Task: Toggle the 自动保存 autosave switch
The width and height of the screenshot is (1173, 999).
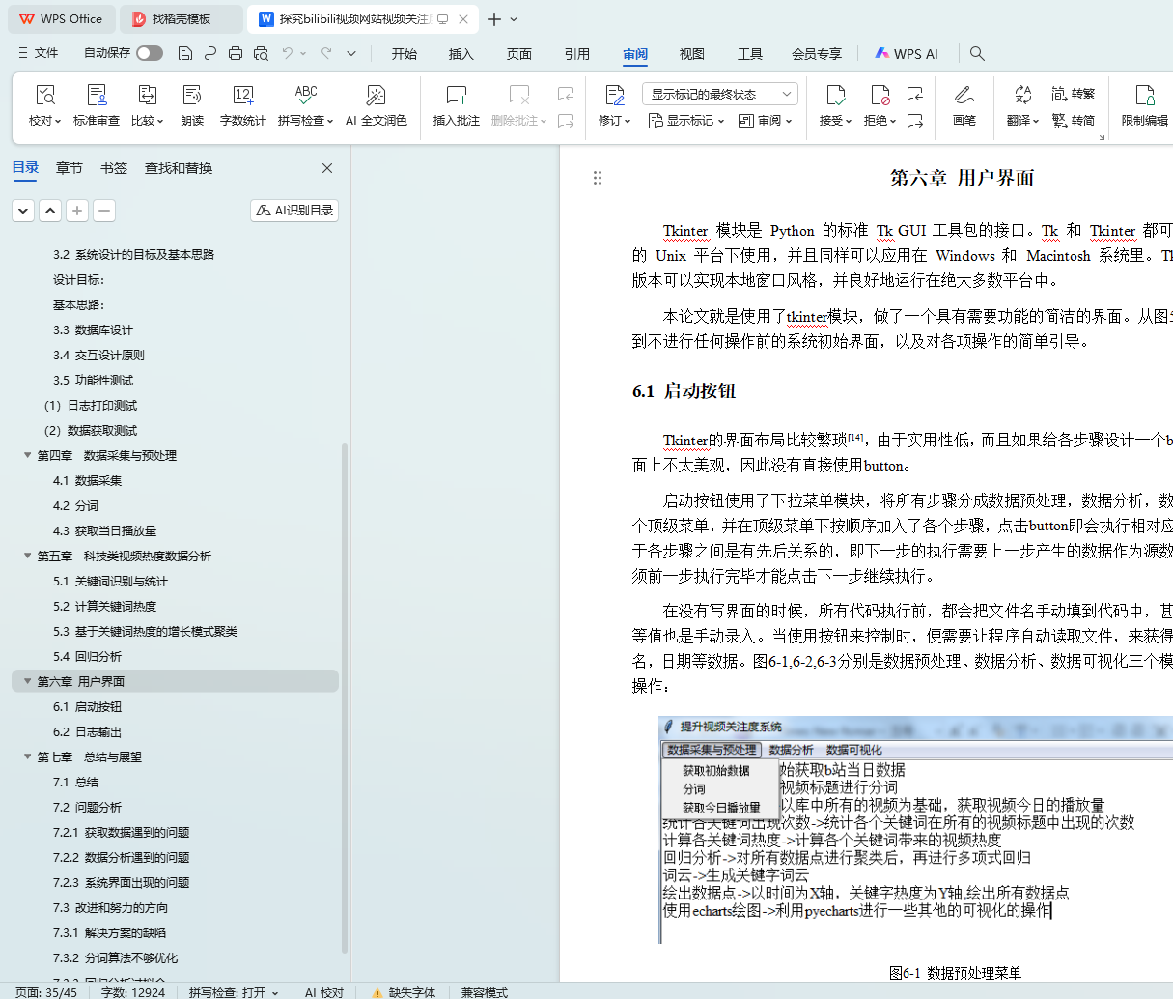Action: coord(150,53)
